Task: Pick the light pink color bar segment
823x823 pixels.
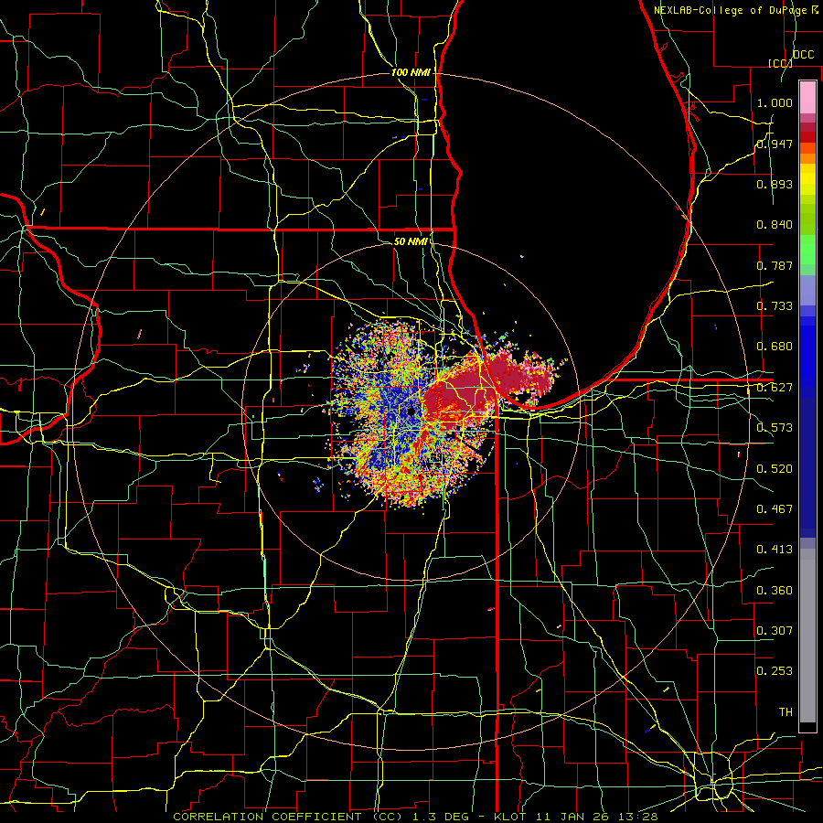Action: click(807, 98)
